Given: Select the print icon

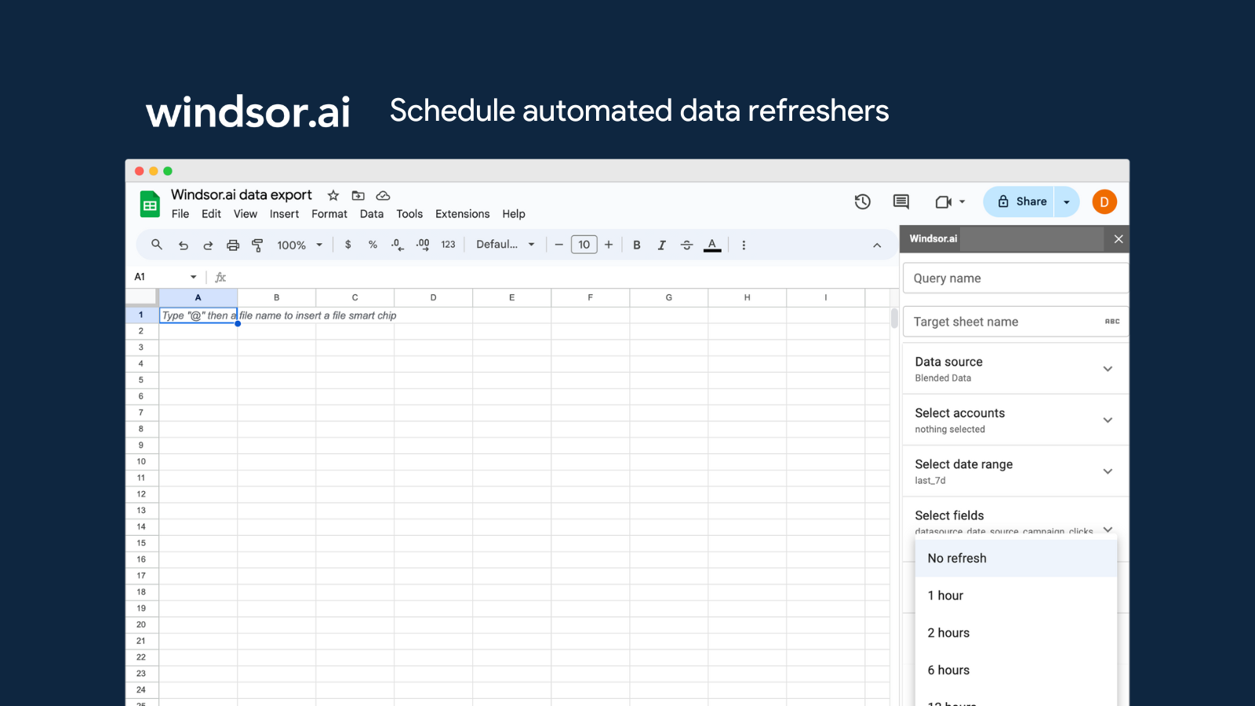Looking at the screenshot, I should 233,245.
